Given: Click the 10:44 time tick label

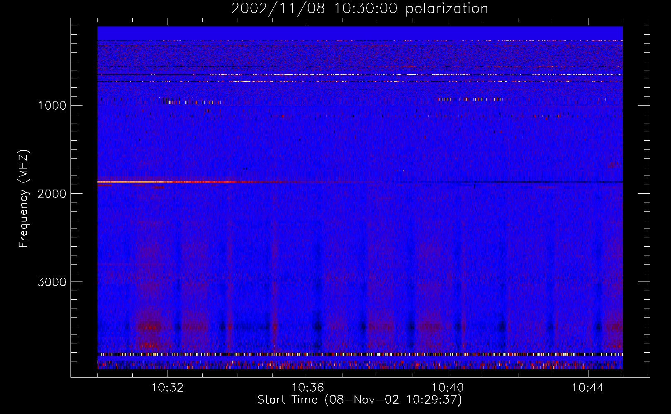Looking at the screenshot, I should 588,388.
